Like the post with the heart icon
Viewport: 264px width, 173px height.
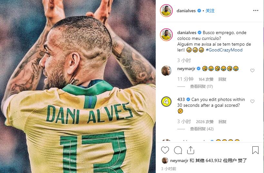point(165,150)
